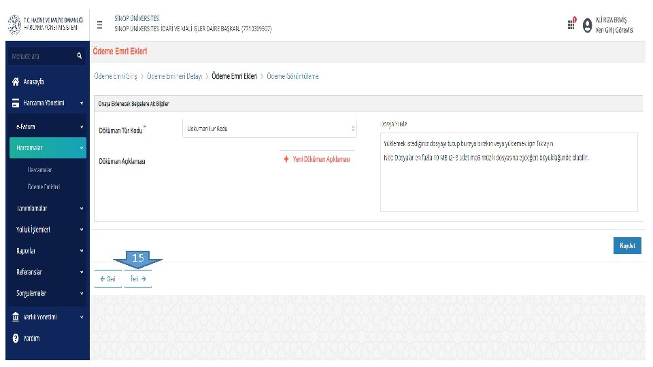Viewport: 653px width, 367px height.
Task: Click the Geri back button
Action: pyautogui.click(x=108, y=279)
